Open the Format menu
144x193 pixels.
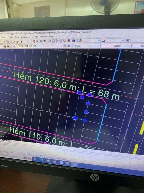click(x=3, y=37)
